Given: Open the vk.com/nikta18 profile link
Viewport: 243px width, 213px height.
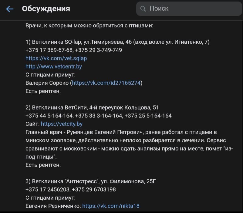Looking at the screenshot, I should (x=111, y=206).
